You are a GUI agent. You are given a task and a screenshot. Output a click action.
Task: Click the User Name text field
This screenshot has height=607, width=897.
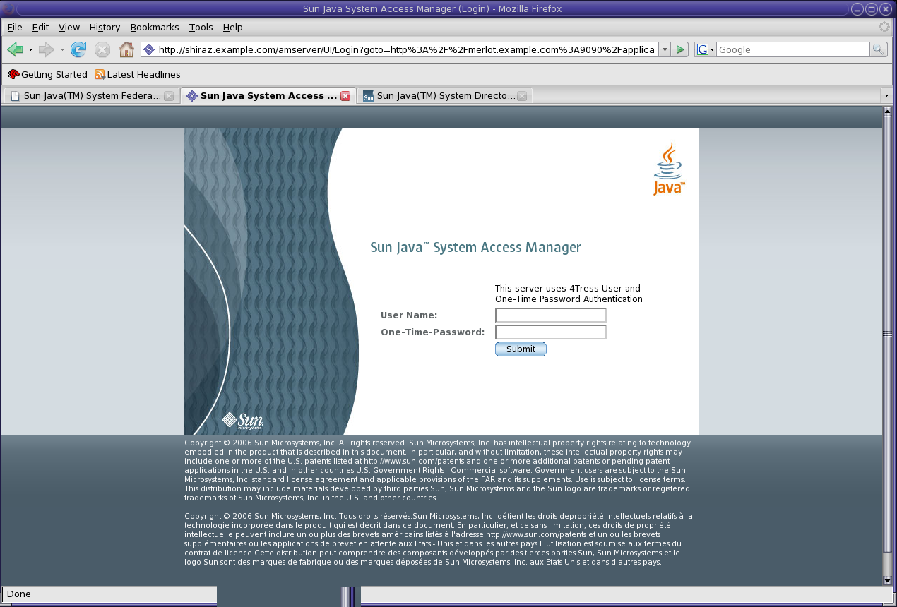point(551,315)
